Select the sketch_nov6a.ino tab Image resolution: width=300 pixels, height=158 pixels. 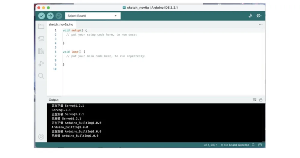click(61, 24)
